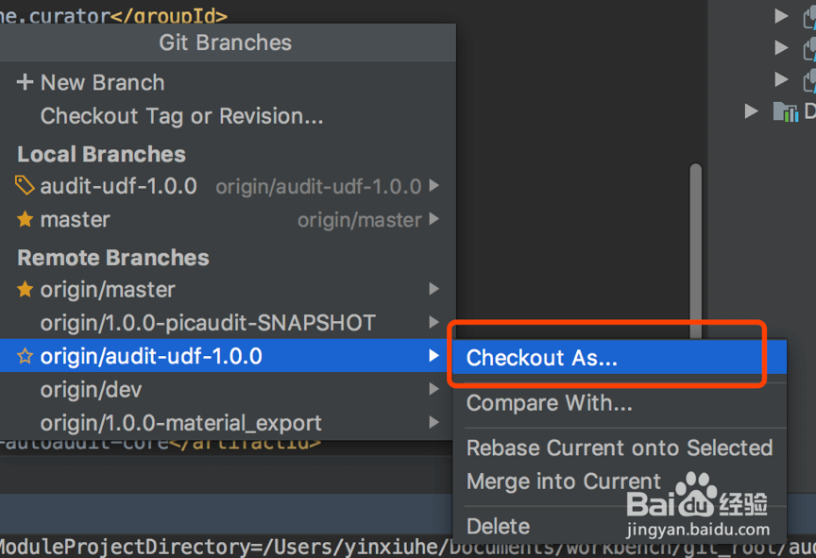Click New Branch action
This screenshot has width=816, height=558.
pyautogui.click(x=103, y=83)
